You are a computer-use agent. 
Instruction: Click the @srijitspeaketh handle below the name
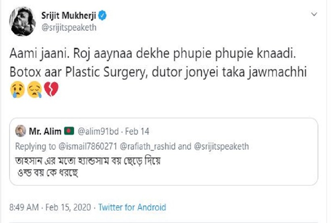tap(69, 28)
